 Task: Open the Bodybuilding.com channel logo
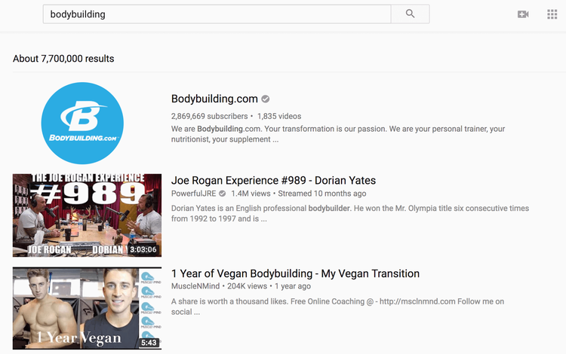click(x=82, y=124)
